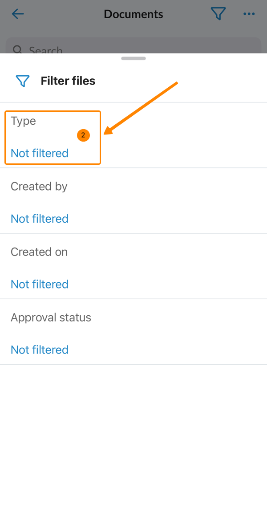The image size is (267, 529).
Task: Click the Documents page title
Action: (x=133, y=14)
